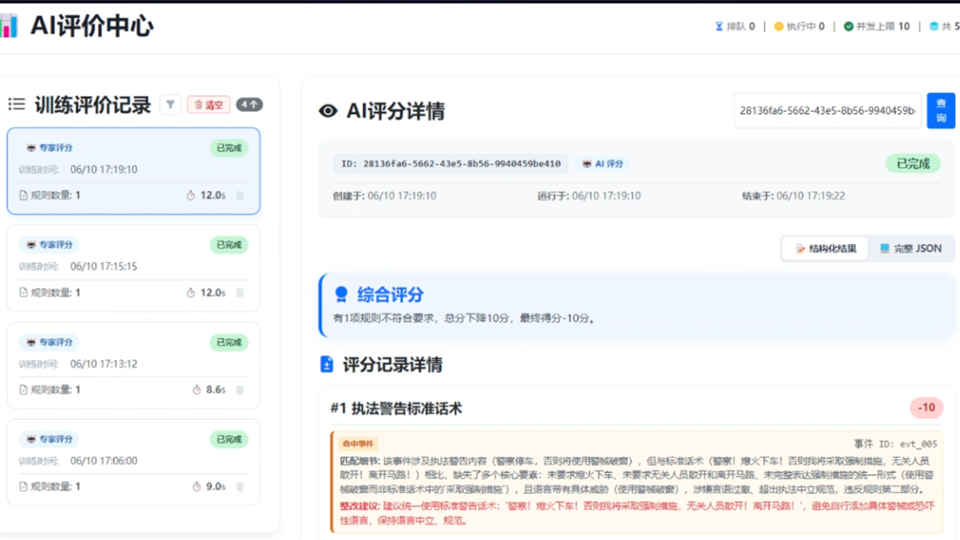This screenshot has width=960, height=540.
Task: Focus the evaluation ID search field
Action: [827, 110]
